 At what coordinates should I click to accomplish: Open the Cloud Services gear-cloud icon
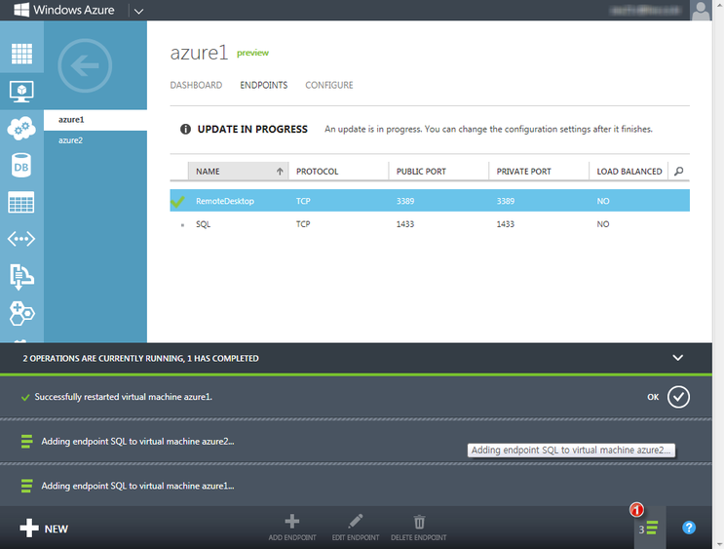click(x=21, y=128)
